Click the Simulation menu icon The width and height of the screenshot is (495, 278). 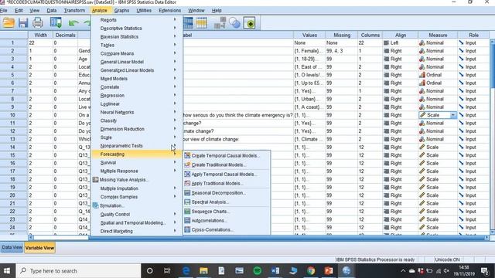tap(96, 205)
